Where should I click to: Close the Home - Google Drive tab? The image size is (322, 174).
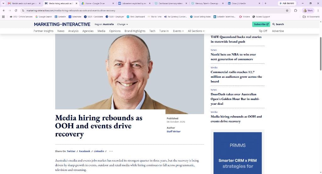(113, 3)
